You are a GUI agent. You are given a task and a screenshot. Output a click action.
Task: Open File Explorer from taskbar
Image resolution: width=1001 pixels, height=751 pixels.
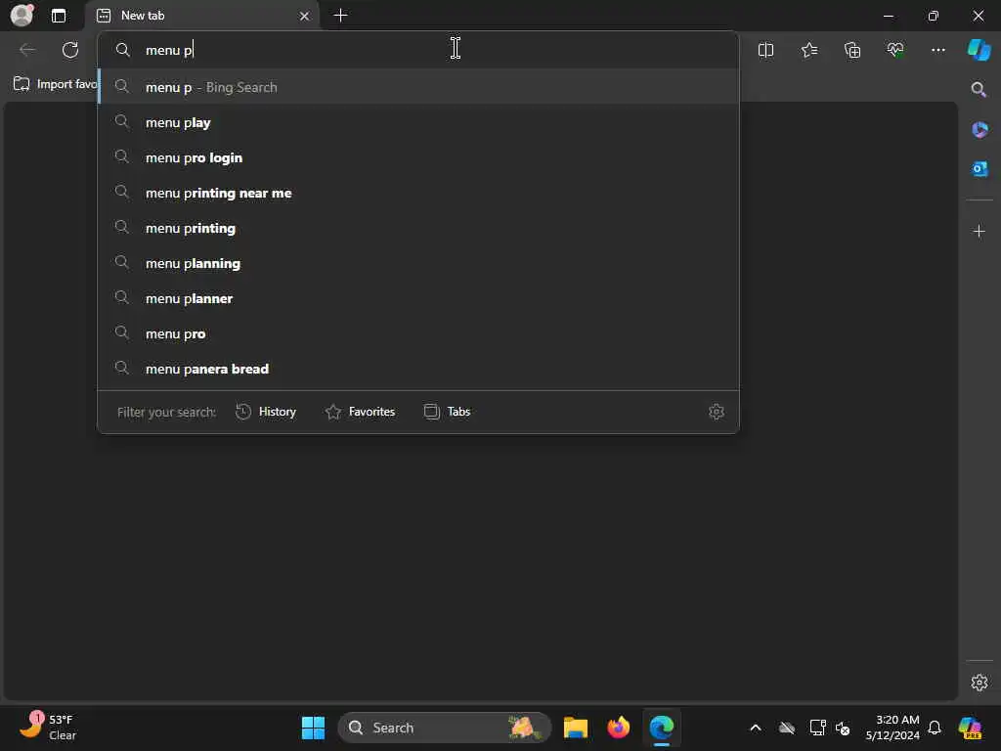click(575, 728)
